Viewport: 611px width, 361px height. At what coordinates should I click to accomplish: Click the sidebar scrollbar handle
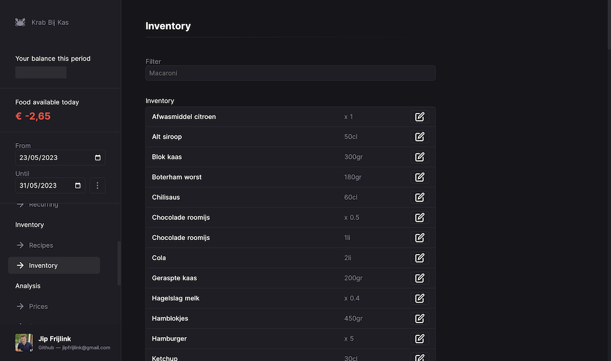pyautogui.click(x=119, y=263)
